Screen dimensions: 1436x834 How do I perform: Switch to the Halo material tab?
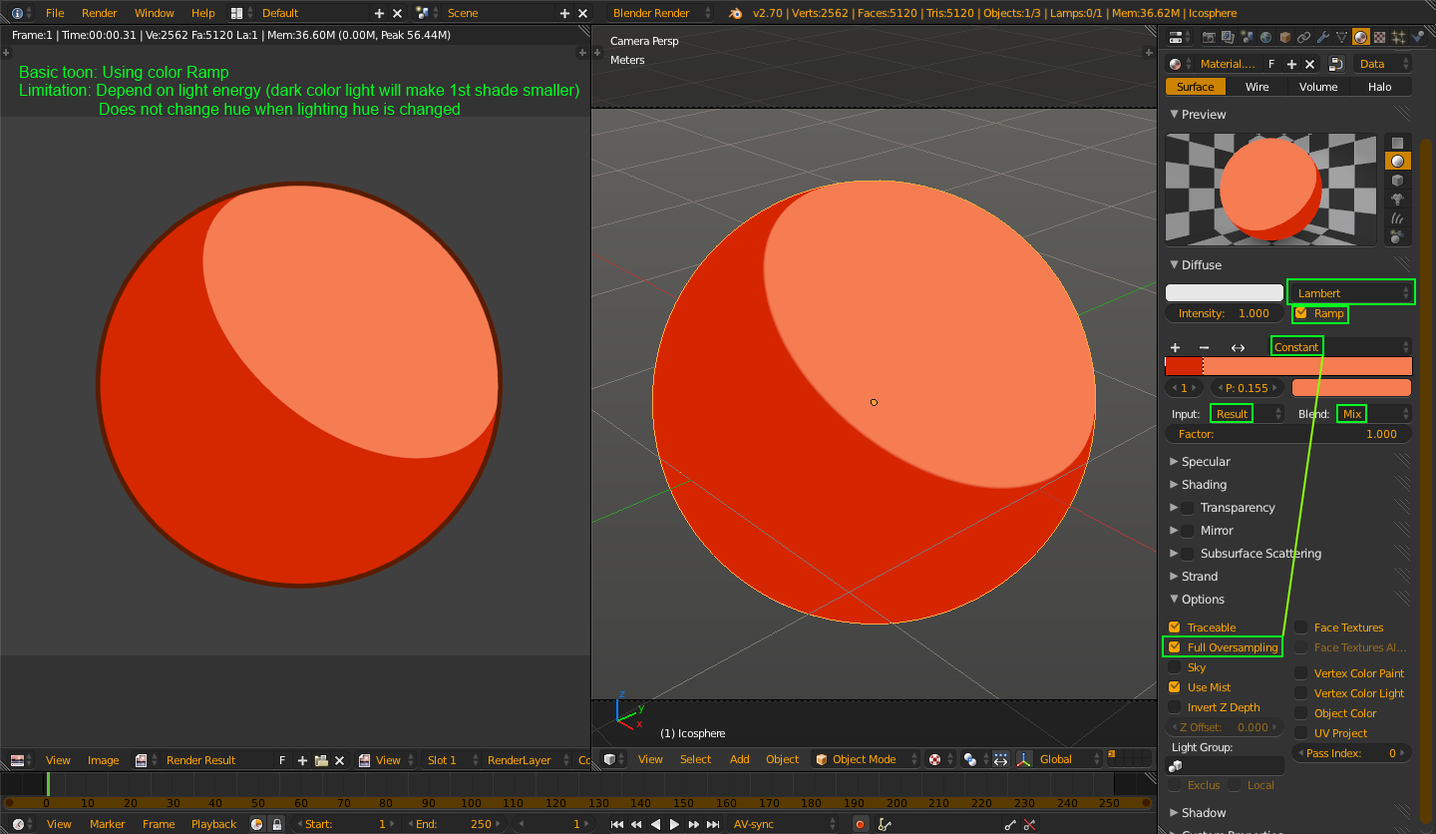[x=1380, y=87]
